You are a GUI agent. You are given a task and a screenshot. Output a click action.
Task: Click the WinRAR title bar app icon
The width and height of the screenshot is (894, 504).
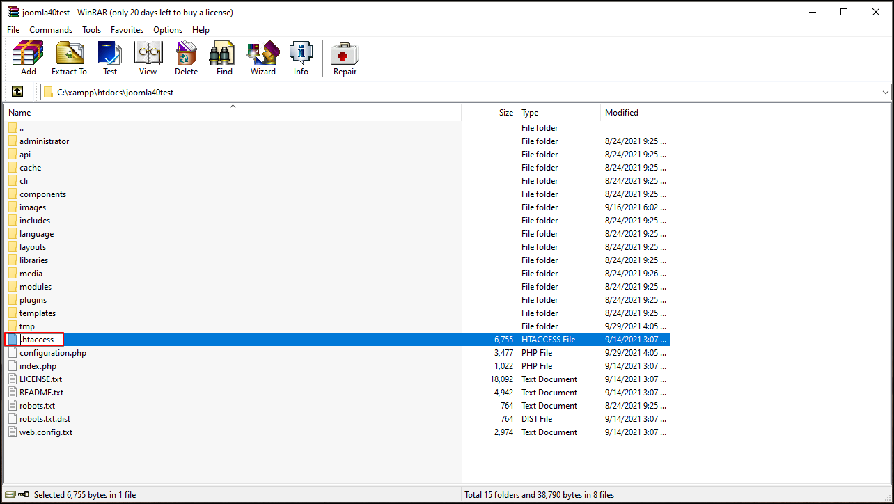click(13, 12)
